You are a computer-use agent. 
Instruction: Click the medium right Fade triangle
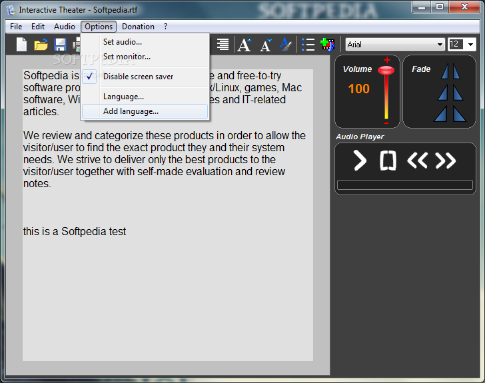click(458, 93)
